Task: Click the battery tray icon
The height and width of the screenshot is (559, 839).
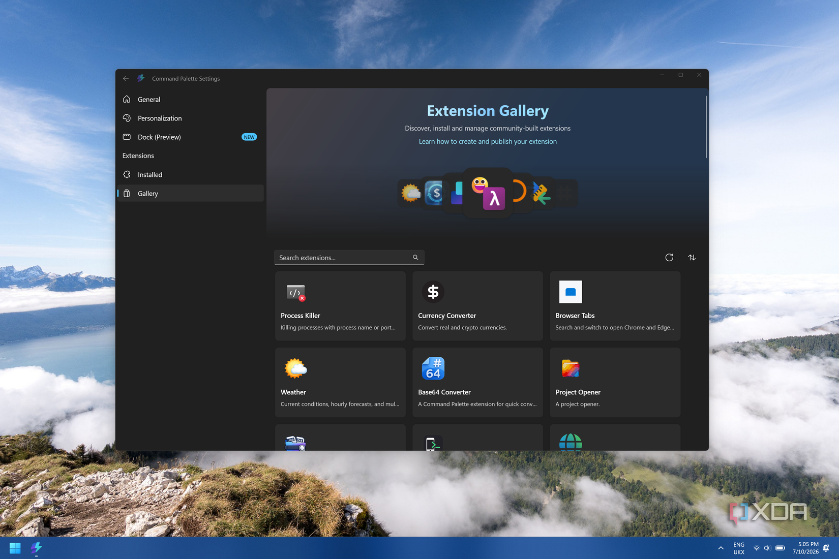Action: pos(780,548)
